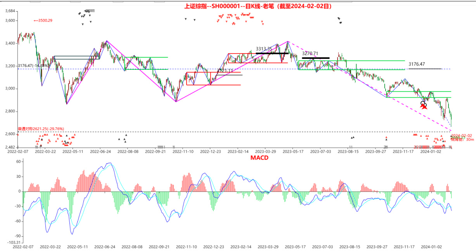Click 2023-09-27 on the MACD date axis
Screen dimensions: 476x251
point(377,246)
